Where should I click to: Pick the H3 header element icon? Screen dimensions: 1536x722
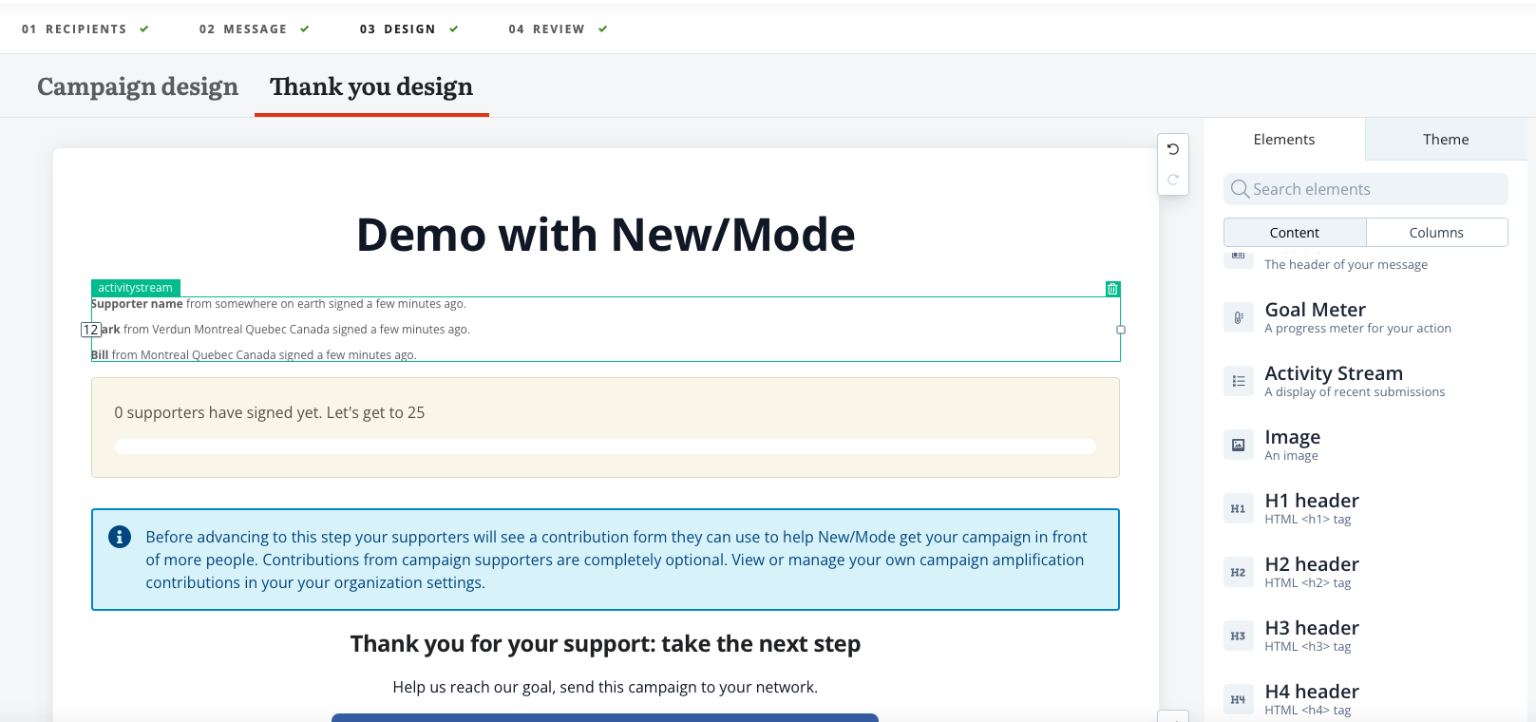point(1238,636)
